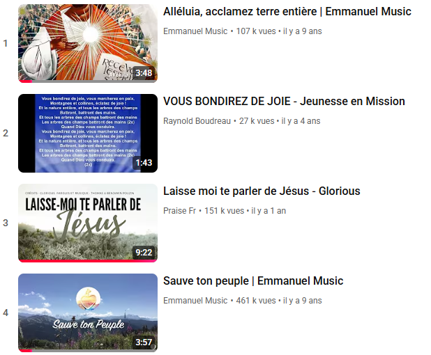Click title Sauve ton peuple | Emmanuel Music
This screenshot has width=431, height=355.
[x=253, y=281]
